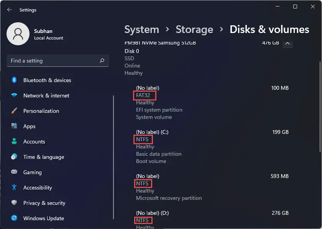Click the Apps icon in sidebar
322x229 pixels.
(14, 126)
